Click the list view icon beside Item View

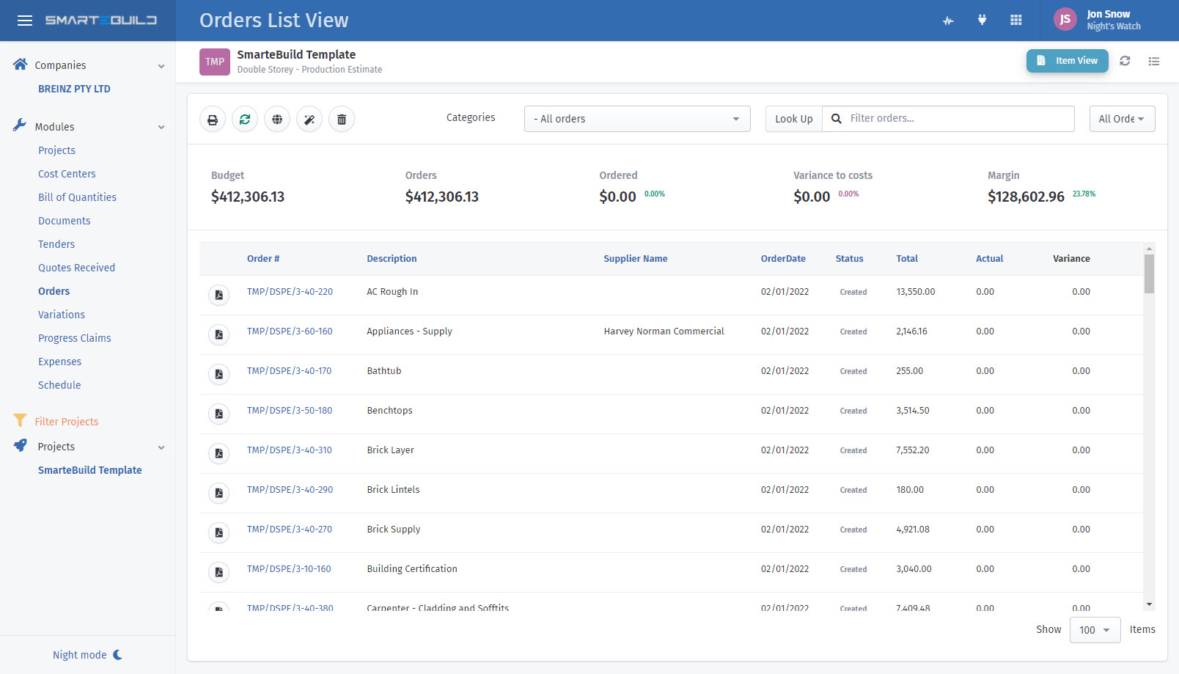click(x=1153, y=62)
